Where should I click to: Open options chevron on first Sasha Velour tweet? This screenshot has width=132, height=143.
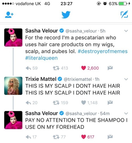pyautogui.click(x=126, y=31)
